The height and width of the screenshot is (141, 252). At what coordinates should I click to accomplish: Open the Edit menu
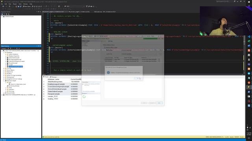6,4
